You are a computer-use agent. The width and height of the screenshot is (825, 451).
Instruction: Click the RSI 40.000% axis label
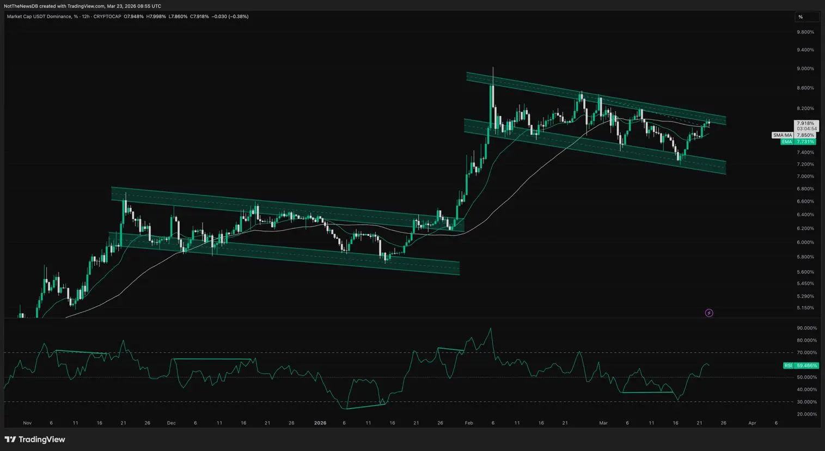[x=806, y=389]
